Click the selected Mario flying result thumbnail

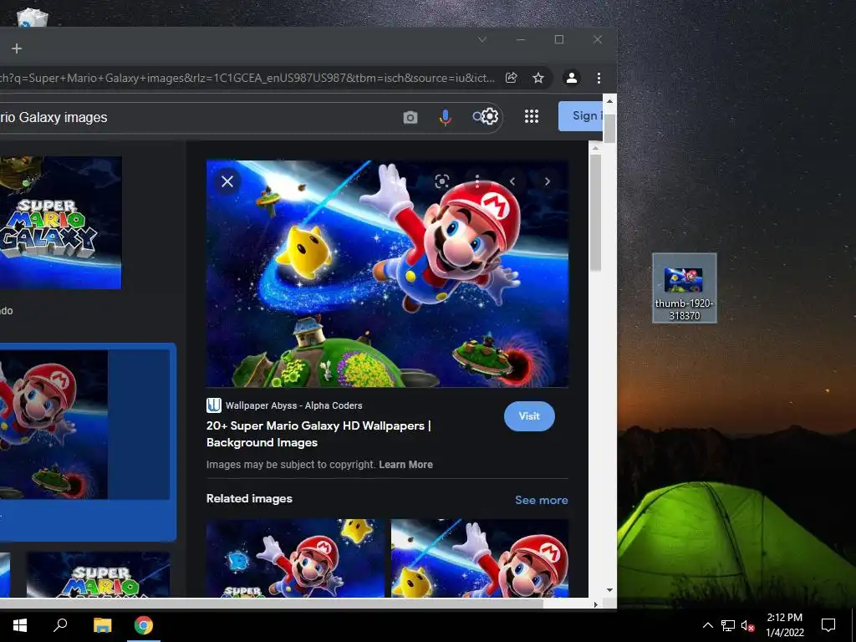pyautogui.click(x=53, y=425)
